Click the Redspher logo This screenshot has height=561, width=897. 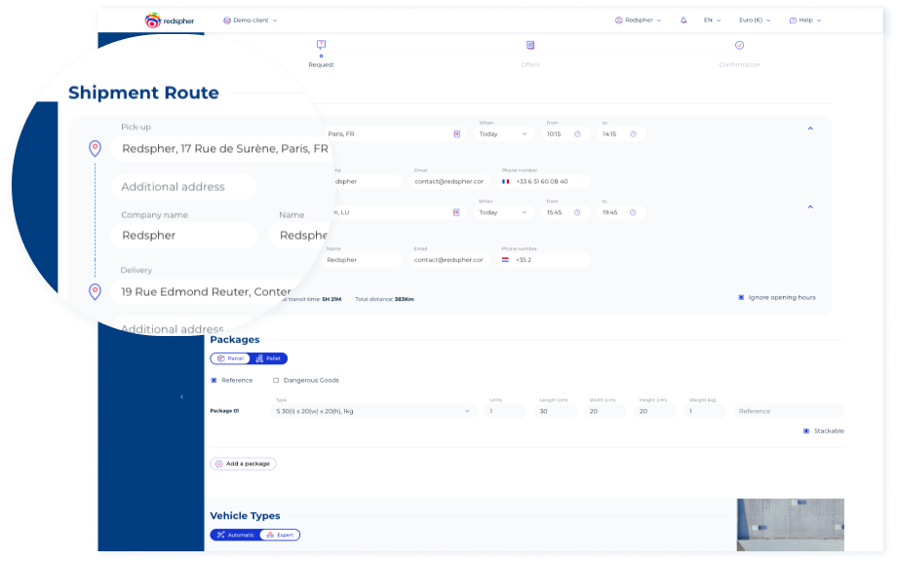pyautogui.click(x=170, y=20)
